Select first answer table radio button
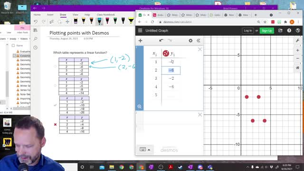The width and height of the screenshot is (304, 171). (x=55, y=66)
